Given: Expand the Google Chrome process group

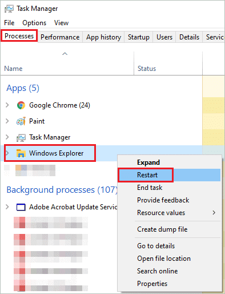Looking at the screenshot, I should (7, 105).
